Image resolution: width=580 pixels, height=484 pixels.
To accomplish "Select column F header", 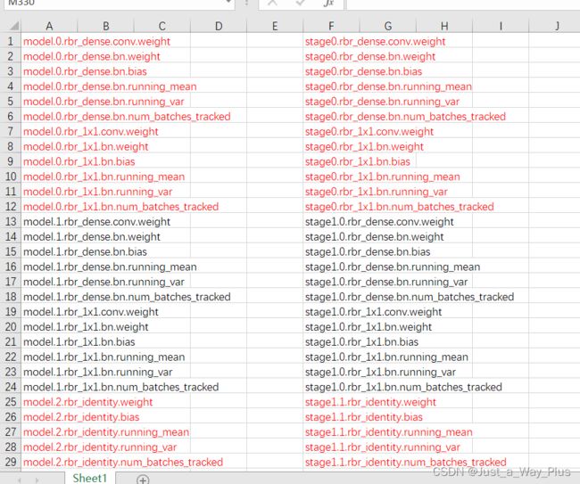I will 331,26.
